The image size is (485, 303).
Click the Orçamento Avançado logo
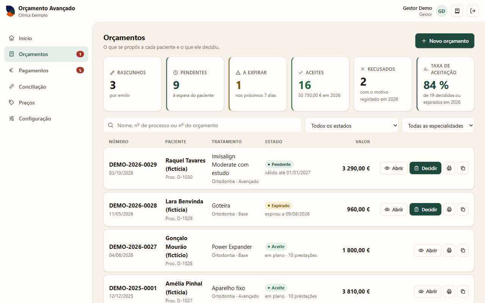coord(10,11)
